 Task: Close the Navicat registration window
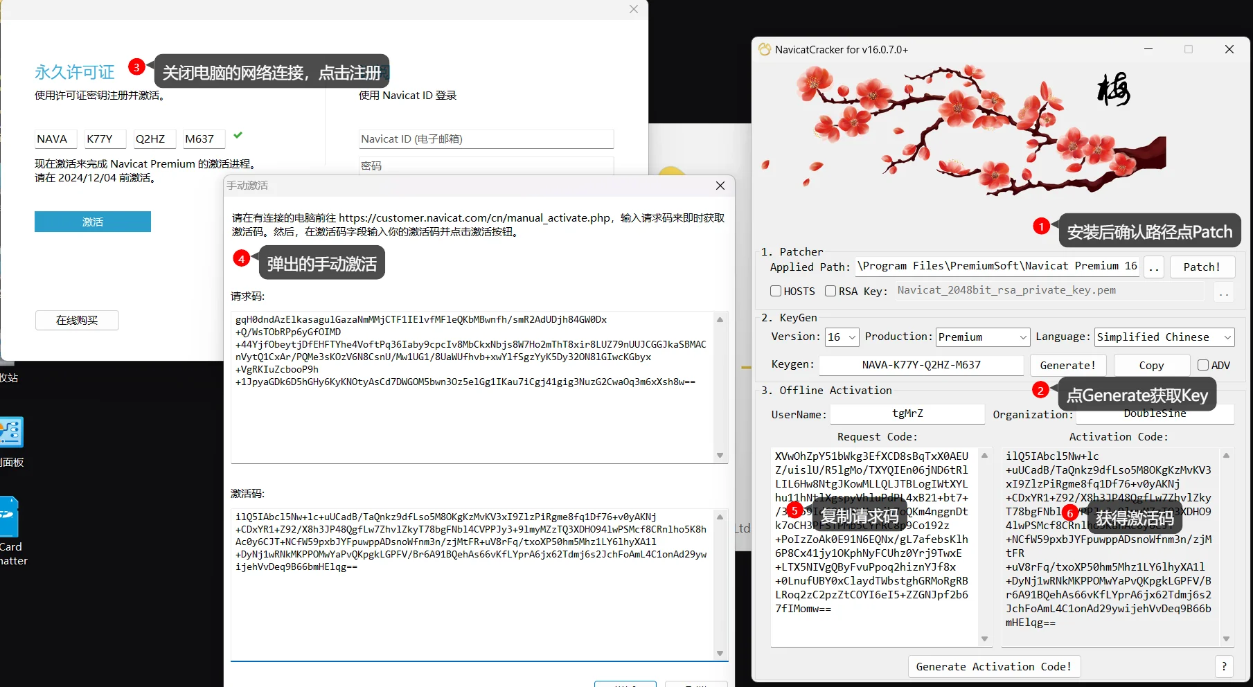coord(634,9)
